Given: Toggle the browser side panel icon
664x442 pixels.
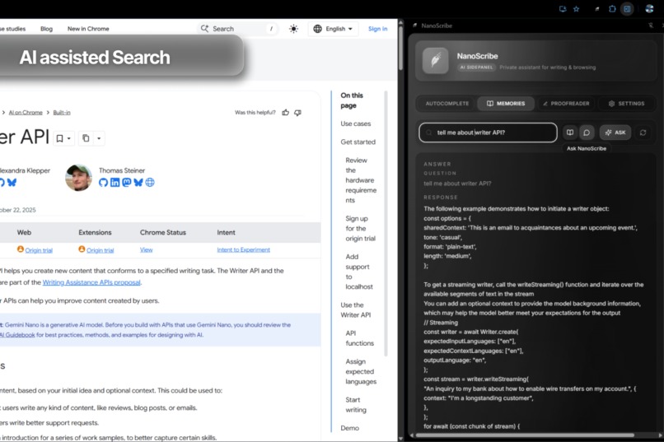Looking at the screenshot, I should (x=627, y=9).
